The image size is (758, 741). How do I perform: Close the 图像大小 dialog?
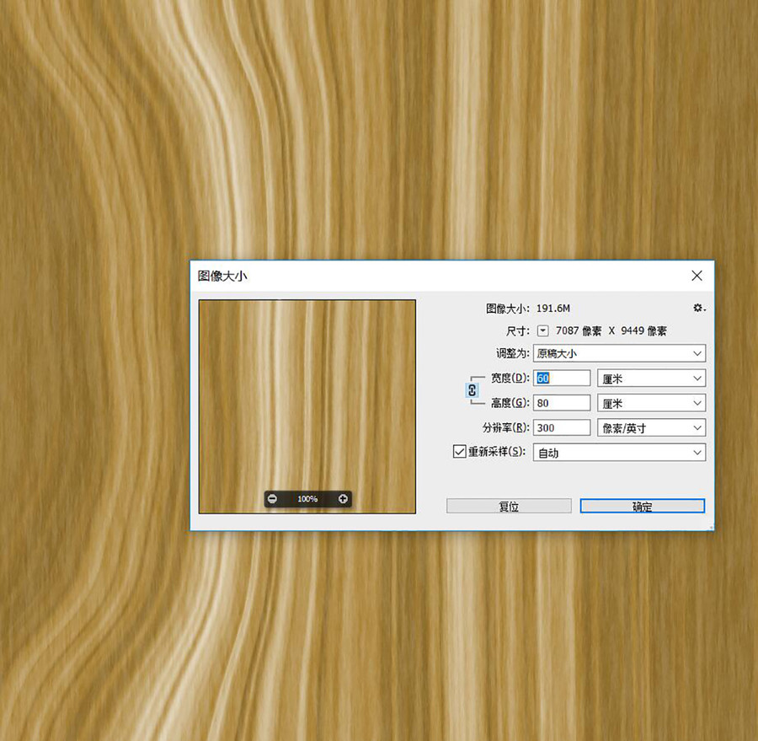697,276
